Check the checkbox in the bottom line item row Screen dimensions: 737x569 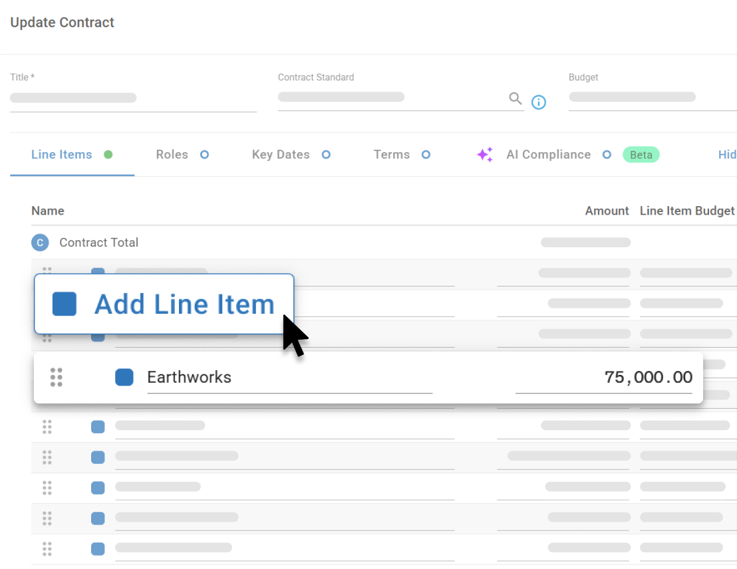(x=98, y=549)
